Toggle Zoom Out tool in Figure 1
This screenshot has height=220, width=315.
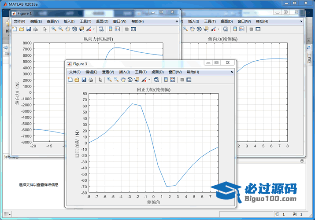[61, 29]
